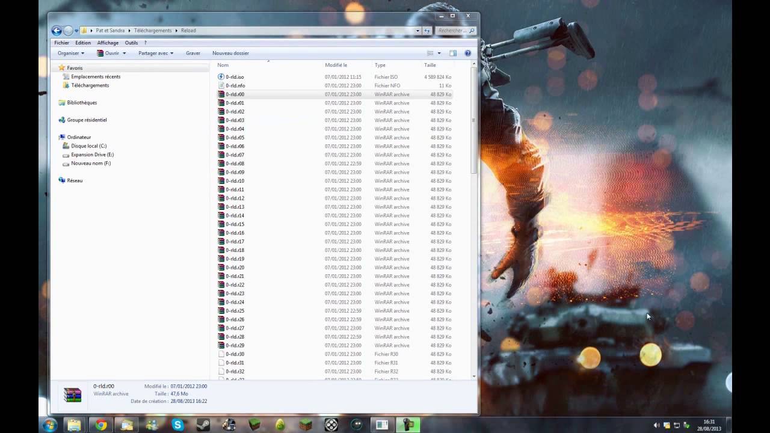Screen dimensions: 770x433
Task: Open the ? help menu
Action: (x=145, y=43)
